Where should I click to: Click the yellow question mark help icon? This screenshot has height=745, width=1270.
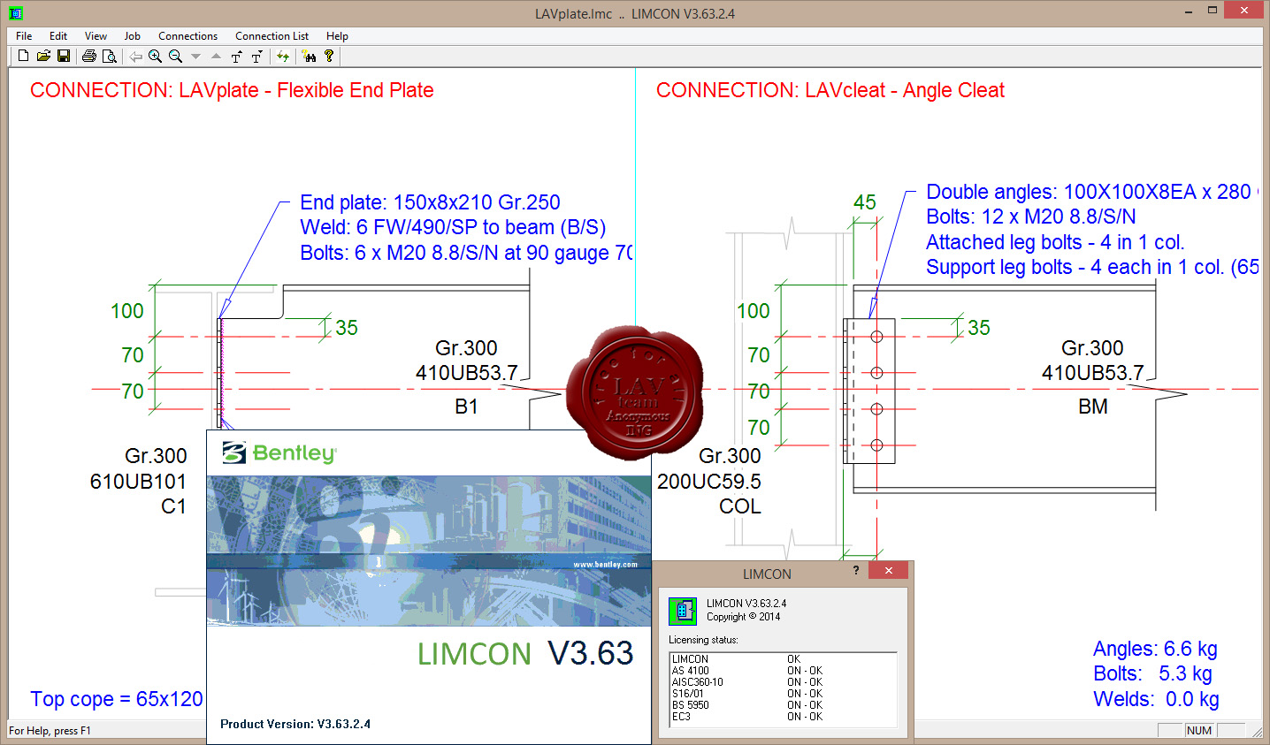329,56
